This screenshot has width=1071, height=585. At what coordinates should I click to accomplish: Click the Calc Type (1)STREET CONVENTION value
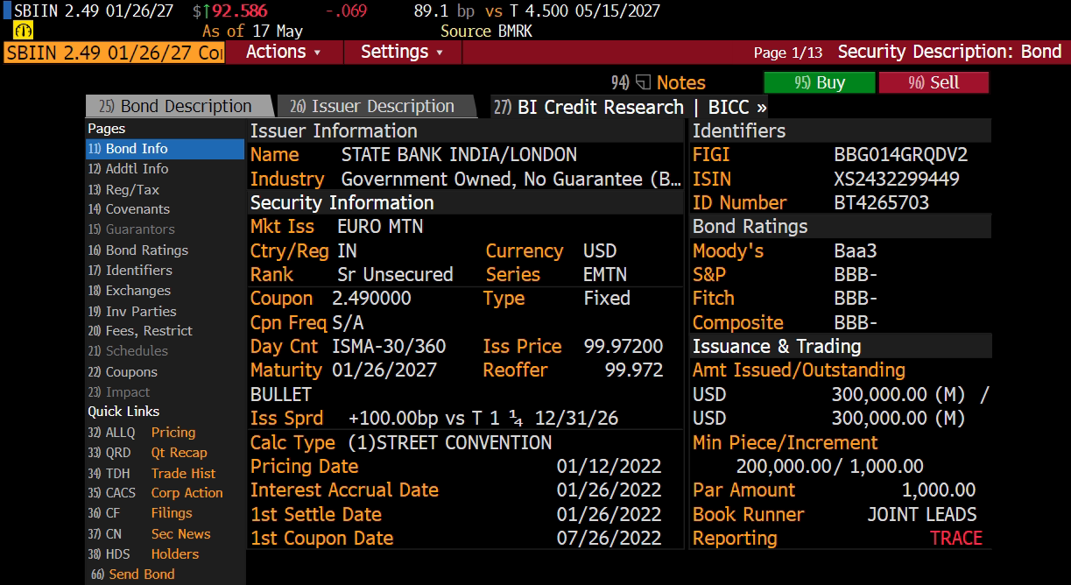pyautogui.click(x=450, y=442)
